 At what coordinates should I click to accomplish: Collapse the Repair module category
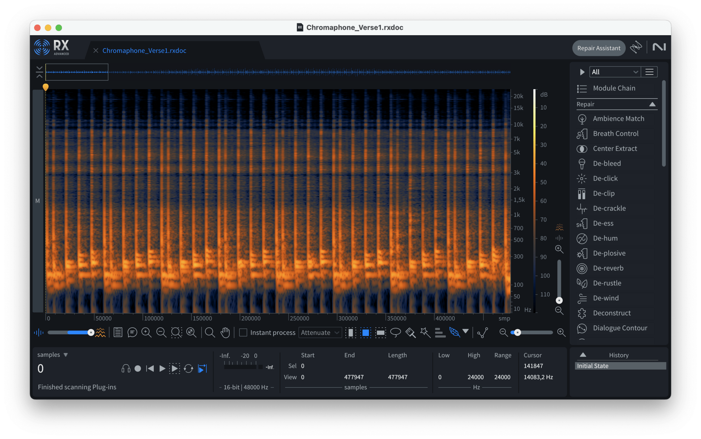coord(652,104)
